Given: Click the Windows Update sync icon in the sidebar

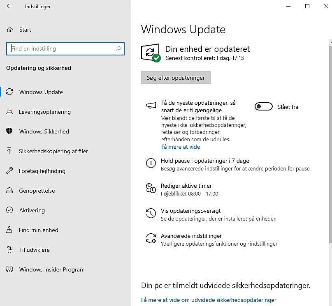Looking at the screenshot, I should tap(9, 92).
